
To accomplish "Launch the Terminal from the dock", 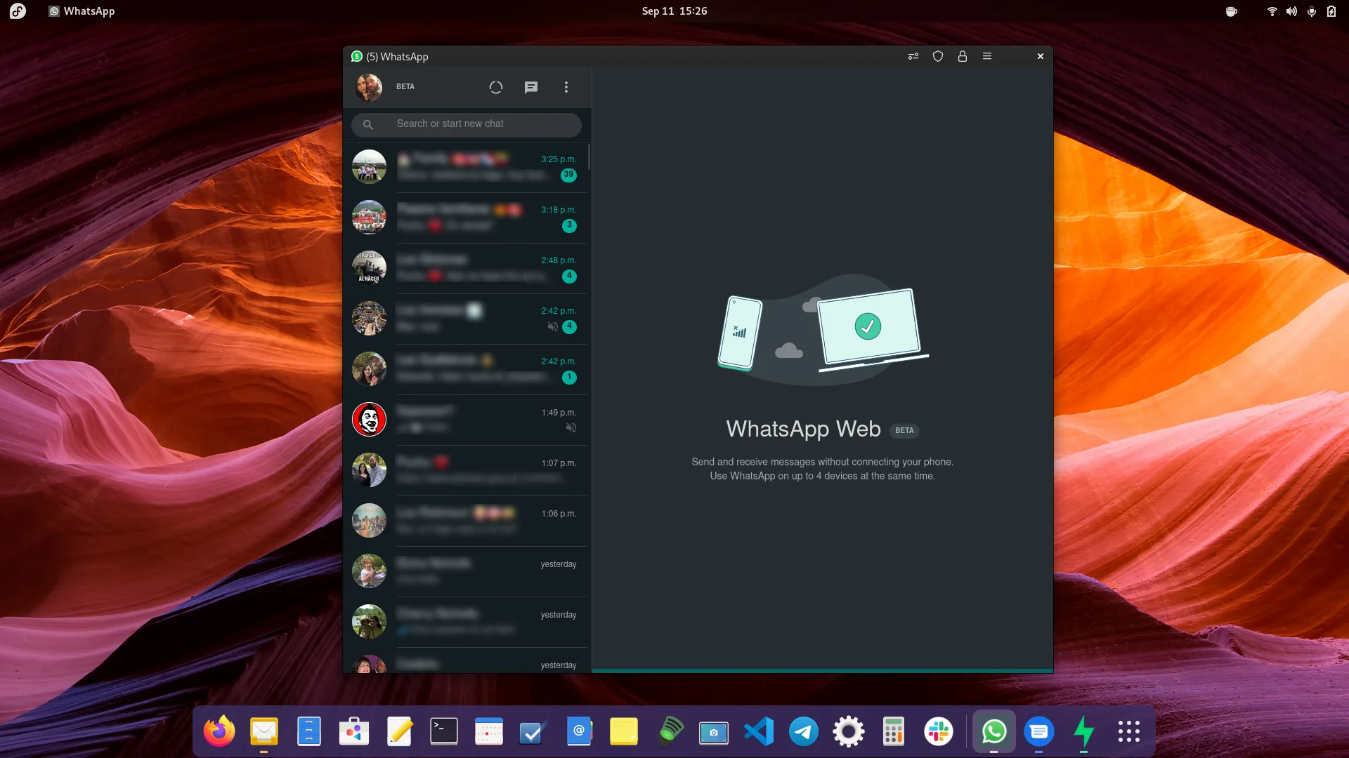I will [x=444, y=731].
